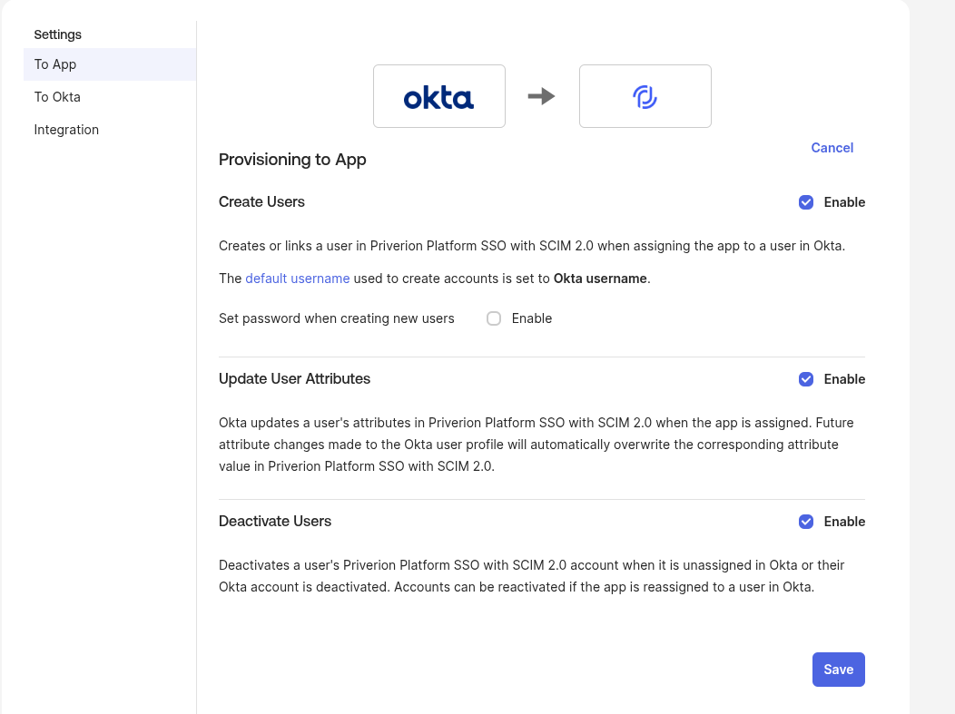Screen dimensions: 955x714
Task: Click the Provisioning to App heading
Action: (x=292, y=160)
